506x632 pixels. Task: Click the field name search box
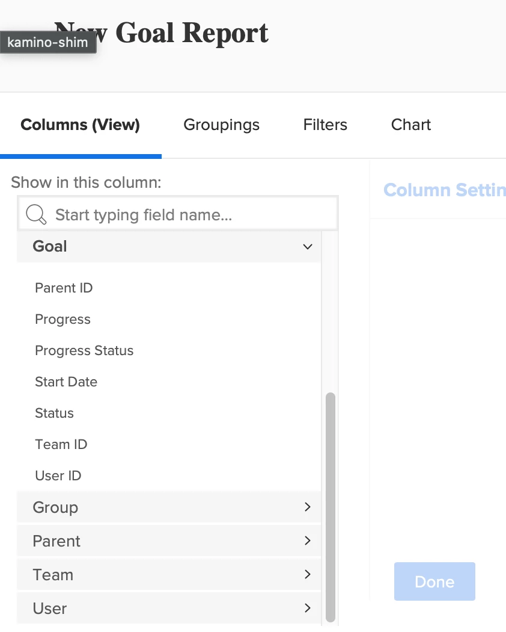point(186,215)
